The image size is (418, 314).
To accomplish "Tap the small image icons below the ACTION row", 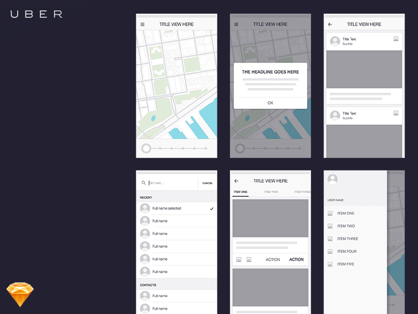I will click(x=243, y=259).
